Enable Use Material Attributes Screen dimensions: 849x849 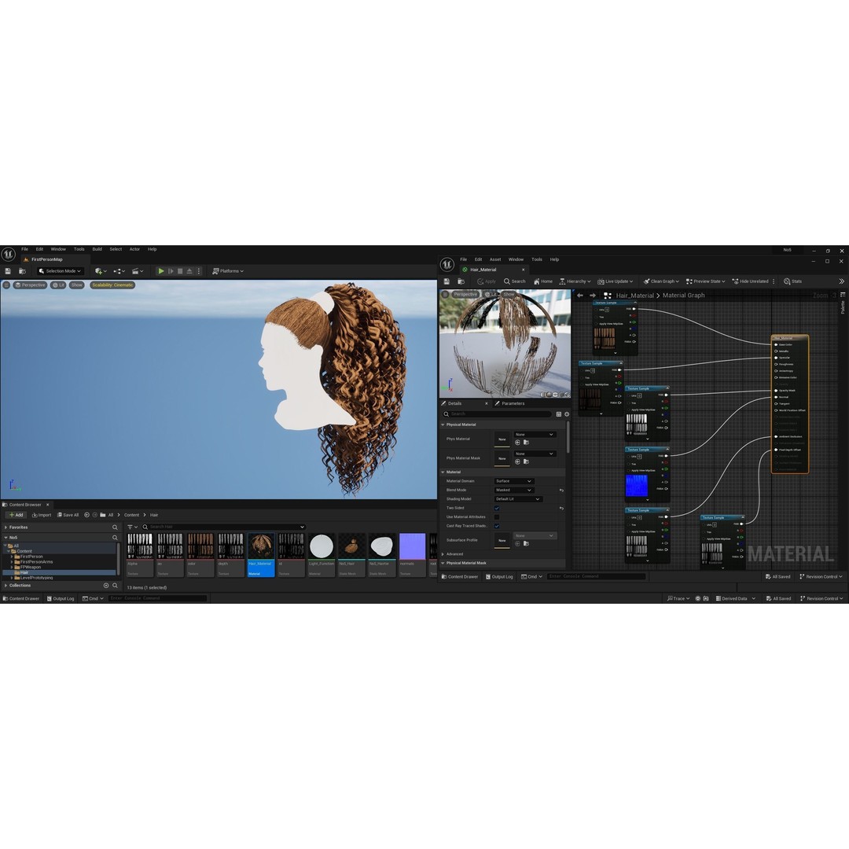[497, 516]
